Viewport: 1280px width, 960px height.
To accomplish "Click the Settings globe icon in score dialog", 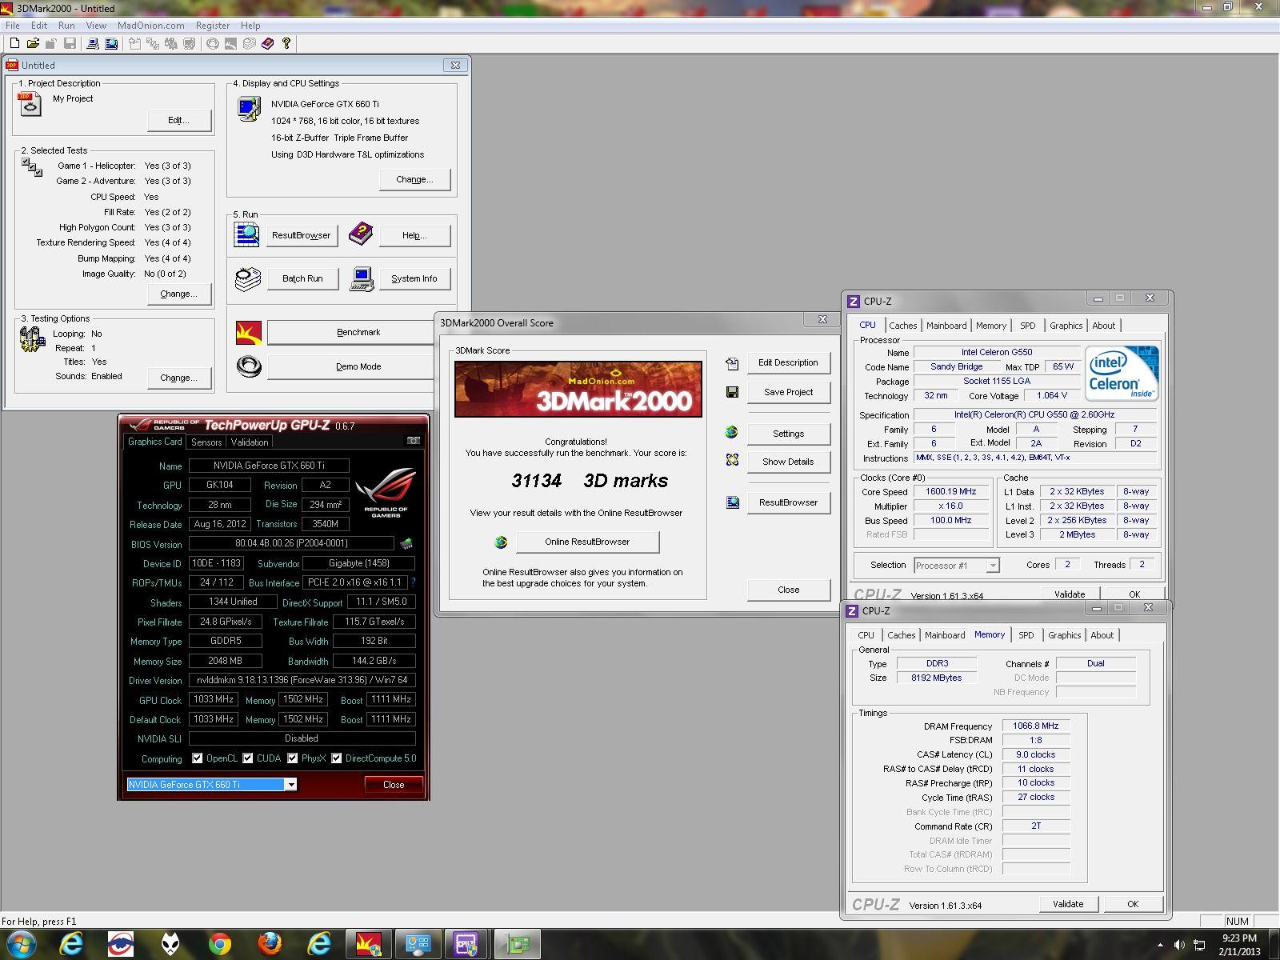I will tap(732, 433).
